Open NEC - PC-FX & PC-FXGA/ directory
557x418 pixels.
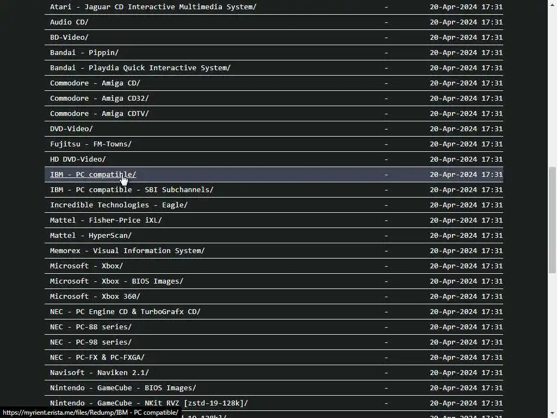pyautogui.click(x=97, y=358)
